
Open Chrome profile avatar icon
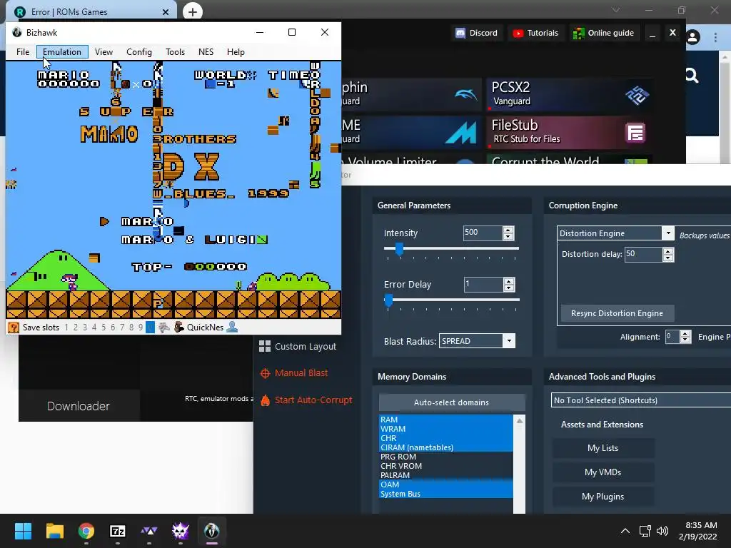pyautogui.click(x=692, y=37)
